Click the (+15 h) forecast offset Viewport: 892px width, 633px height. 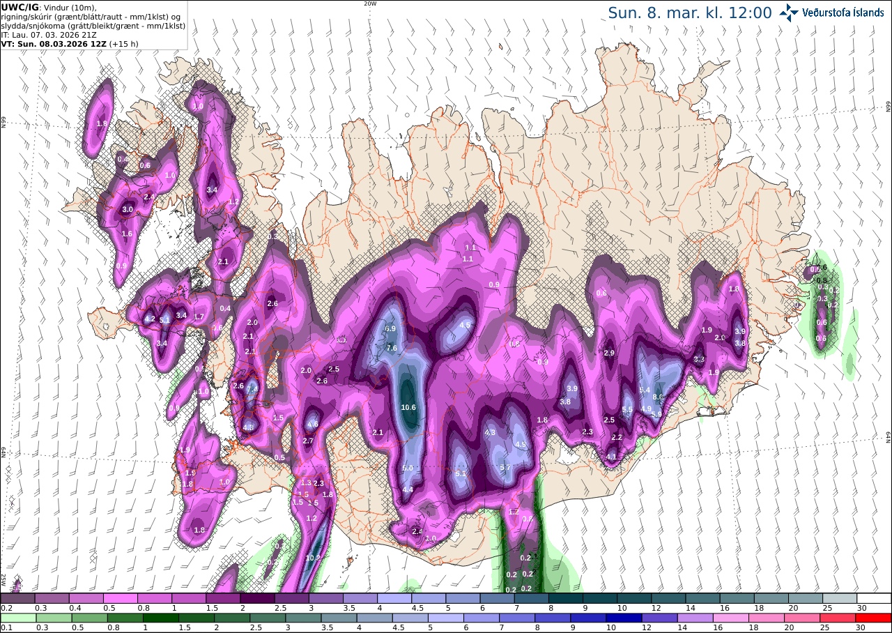123,44
